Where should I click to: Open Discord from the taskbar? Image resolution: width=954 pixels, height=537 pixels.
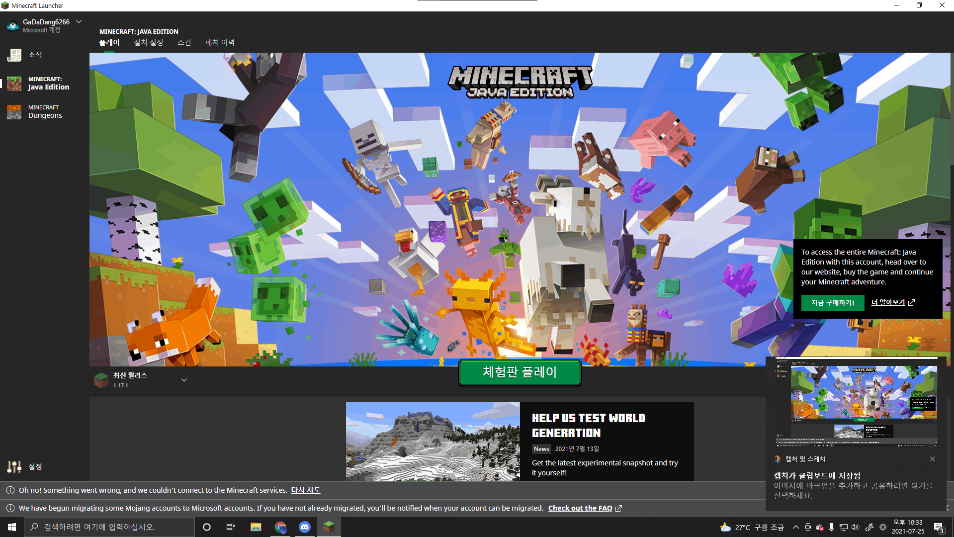coord(305,527)
